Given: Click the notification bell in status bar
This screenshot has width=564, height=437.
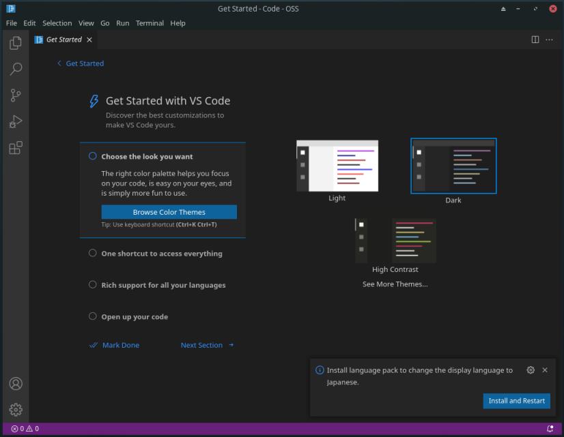Looking at the screenshot, I should (550, 428).
